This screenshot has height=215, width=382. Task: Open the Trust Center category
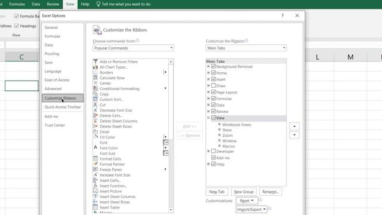pos(54,125)
